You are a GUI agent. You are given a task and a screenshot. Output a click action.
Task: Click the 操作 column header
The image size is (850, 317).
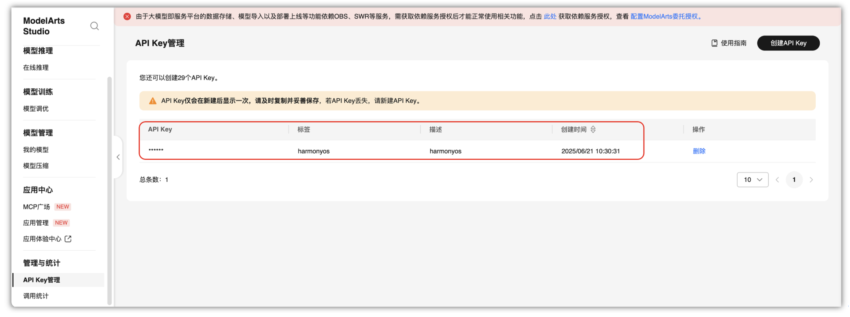point(699,130)
